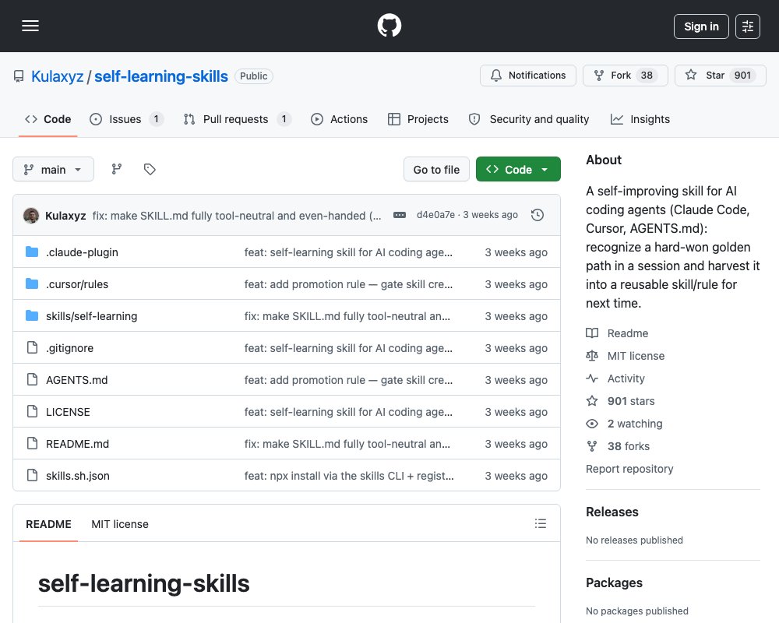779x623 pixels.
Task: Open the LICENSE file
Action: tap(68, 412)
